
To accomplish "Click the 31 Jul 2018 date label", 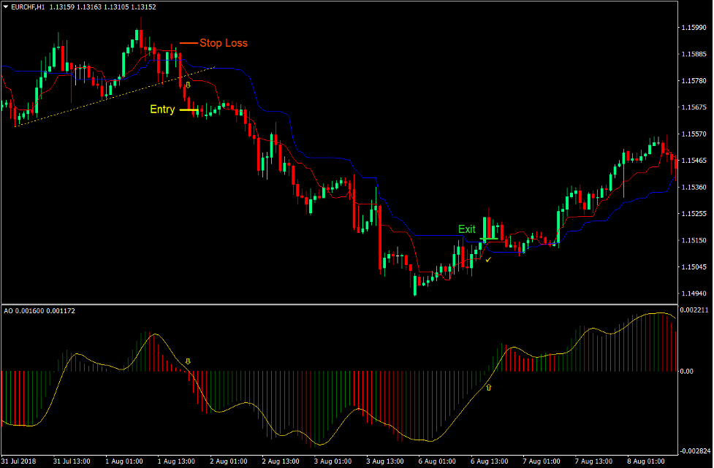I will point(18,461).
